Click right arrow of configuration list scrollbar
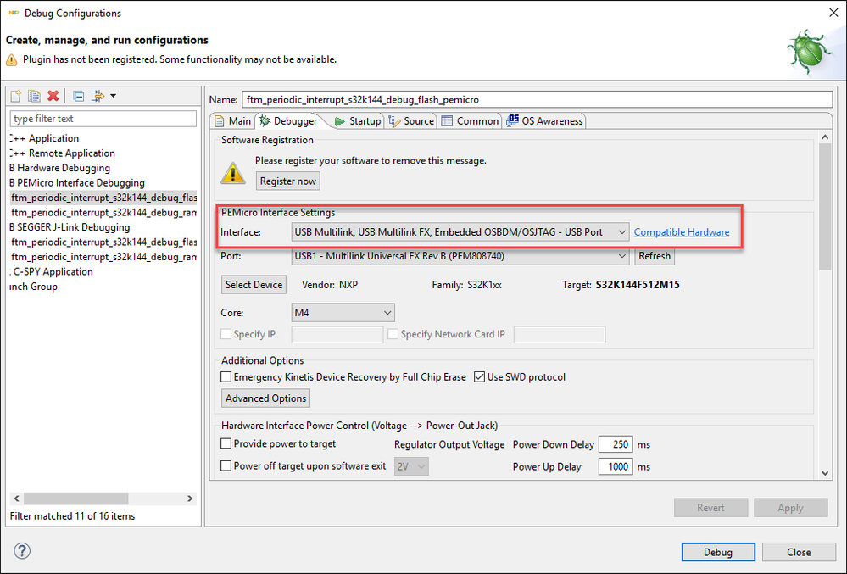The width and height of the screenshot is (847, 574). pos(190,499)
